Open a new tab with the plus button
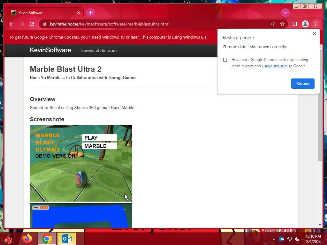Viewport: 327px width, 245px height. pos(90,13)
